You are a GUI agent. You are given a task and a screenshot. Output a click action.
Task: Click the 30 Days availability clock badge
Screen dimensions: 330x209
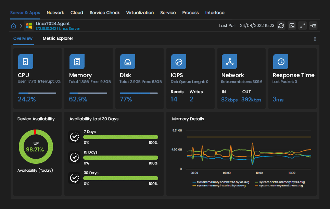(74, 178)
